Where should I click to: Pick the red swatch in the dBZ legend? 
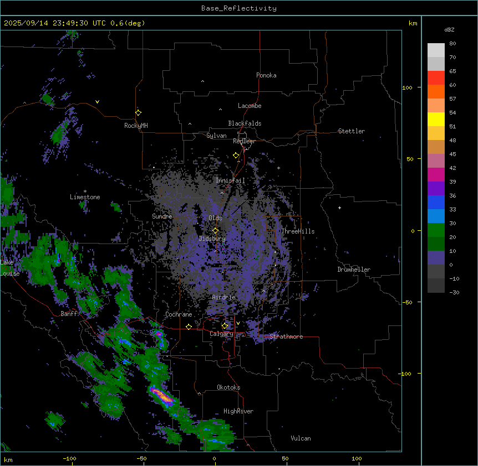(436, 78)
